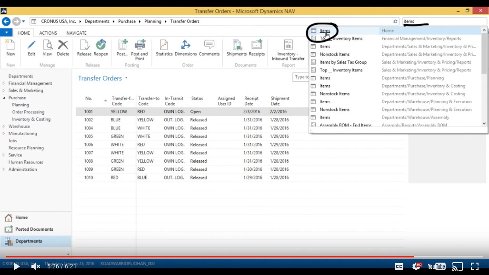Open Human Resources in departments tree

tap(26, 162)
